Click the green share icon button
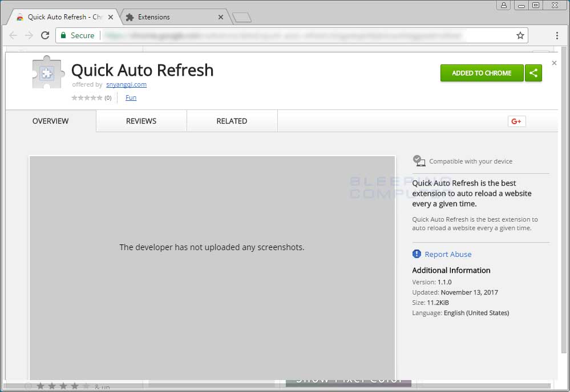Viewport: 570px width, 392px height. pos(533,73)
